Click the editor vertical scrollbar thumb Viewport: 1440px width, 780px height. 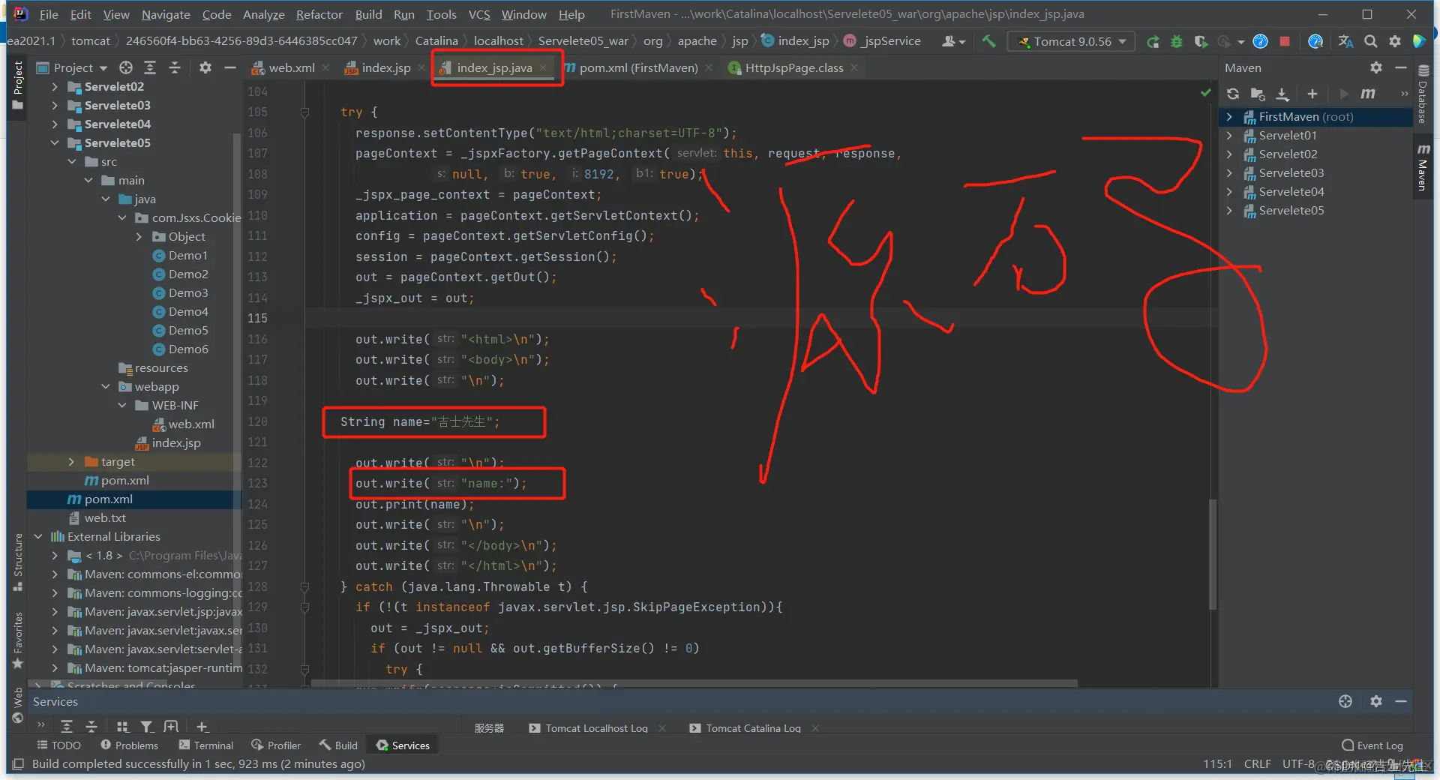click(x=1213, y=555)
